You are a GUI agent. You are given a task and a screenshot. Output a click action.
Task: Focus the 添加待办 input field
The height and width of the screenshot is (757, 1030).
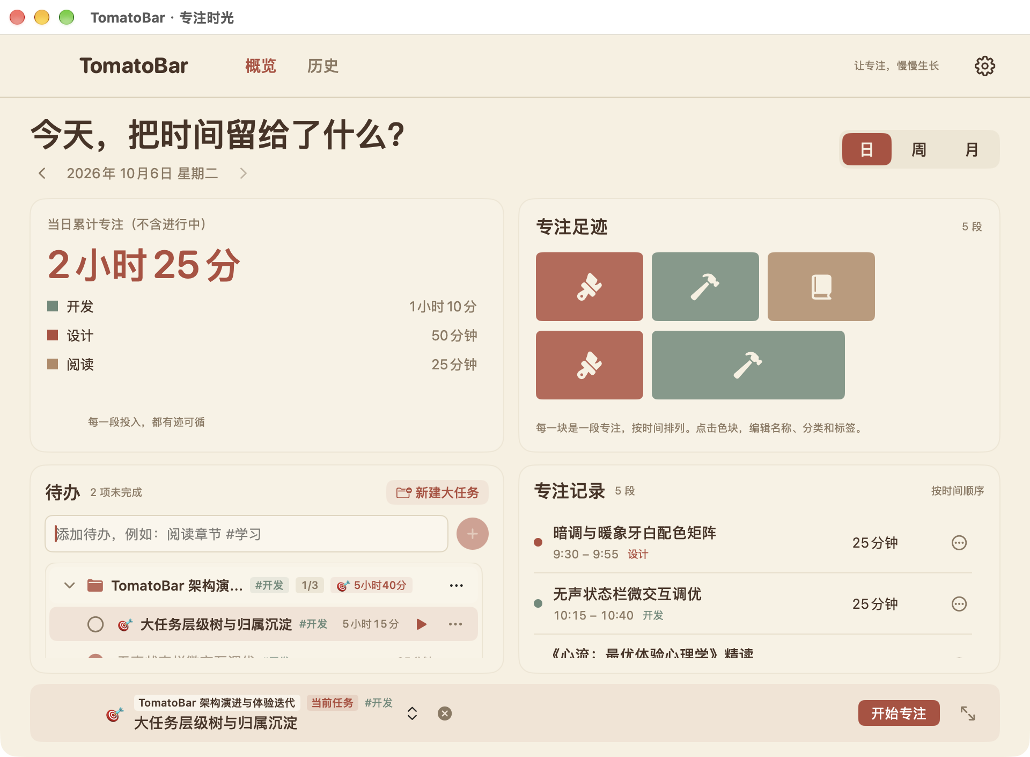pos(246,534)
